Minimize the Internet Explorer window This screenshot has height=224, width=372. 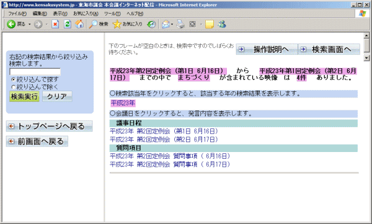coord(354,5)
